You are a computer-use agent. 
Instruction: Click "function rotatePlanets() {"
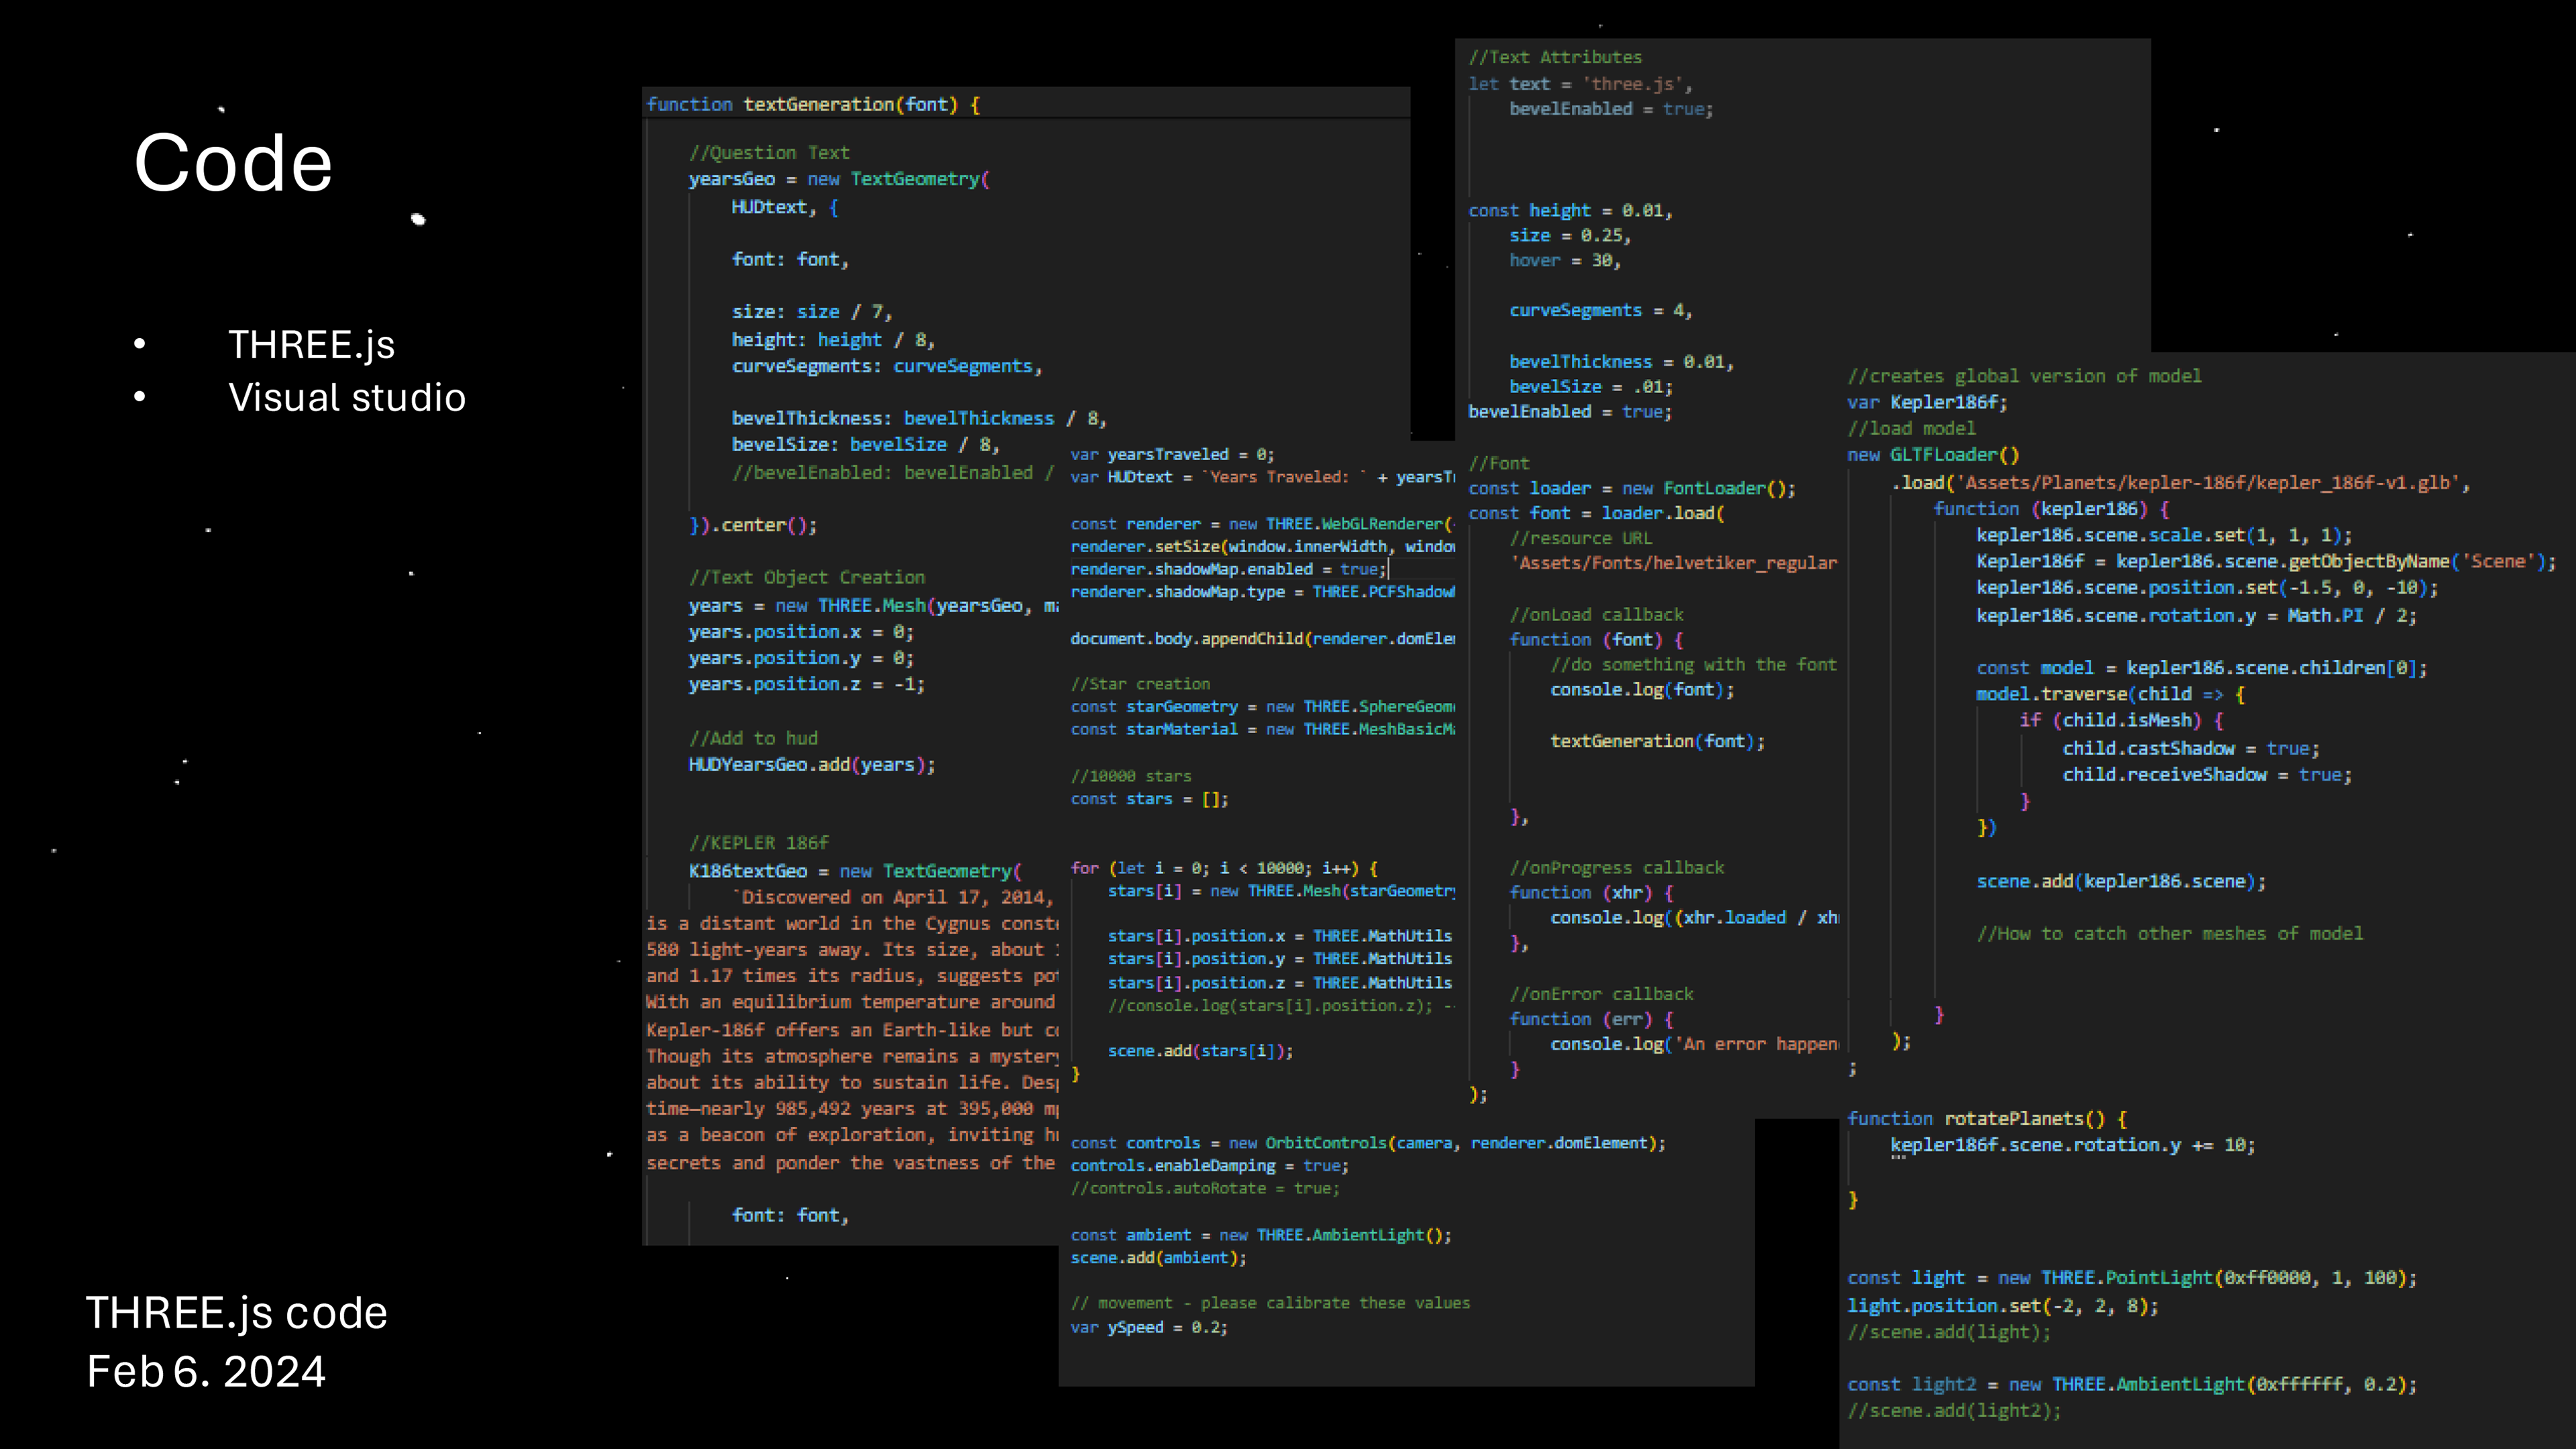[x=1988, y=1119]
